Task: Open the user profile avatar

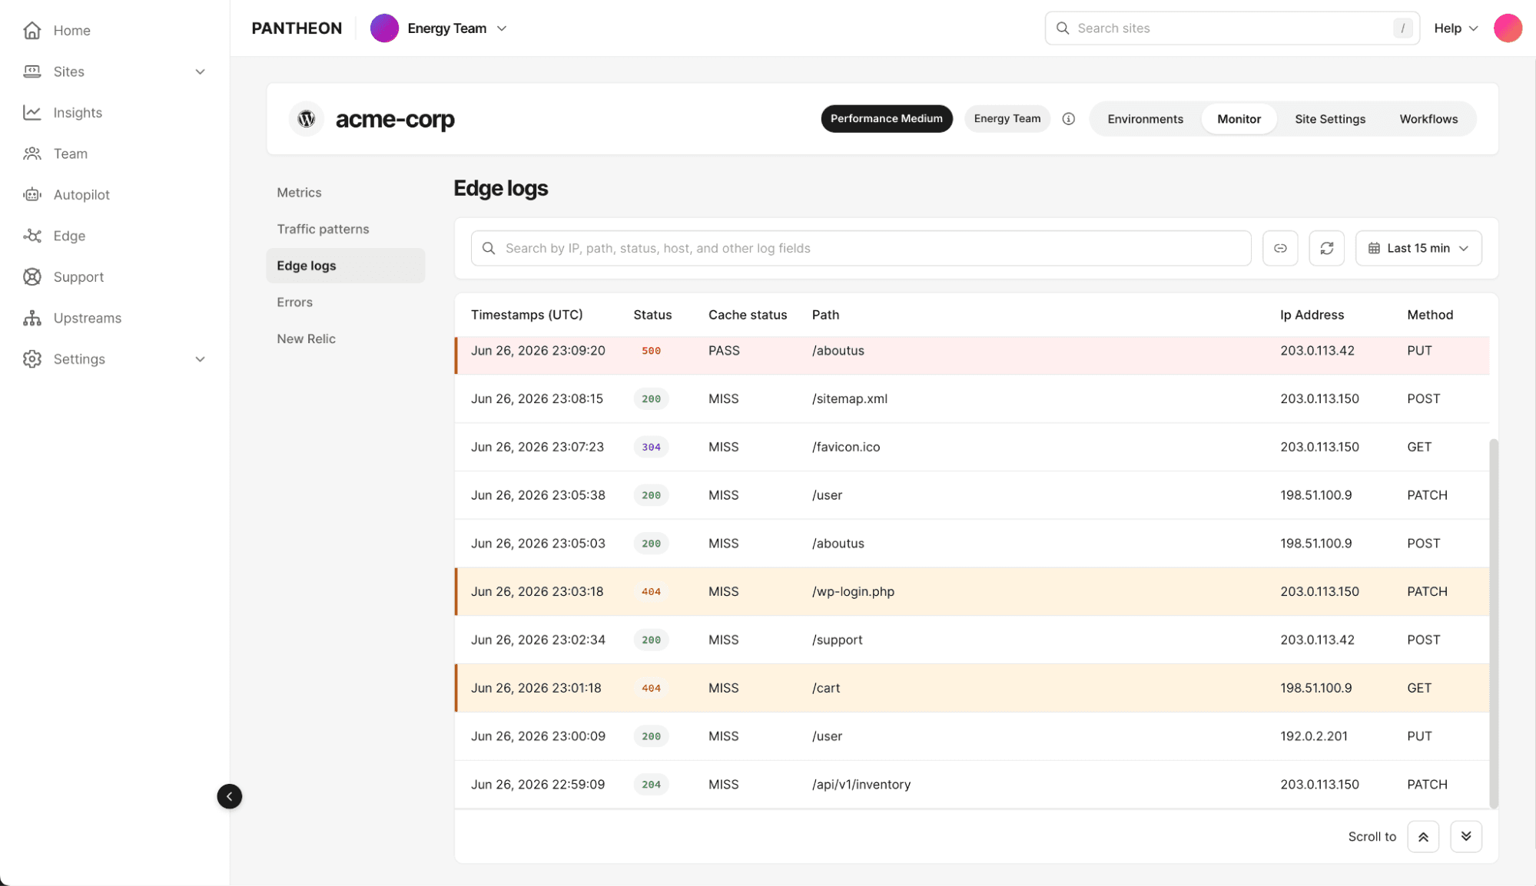Action: tap(1508, 28)
